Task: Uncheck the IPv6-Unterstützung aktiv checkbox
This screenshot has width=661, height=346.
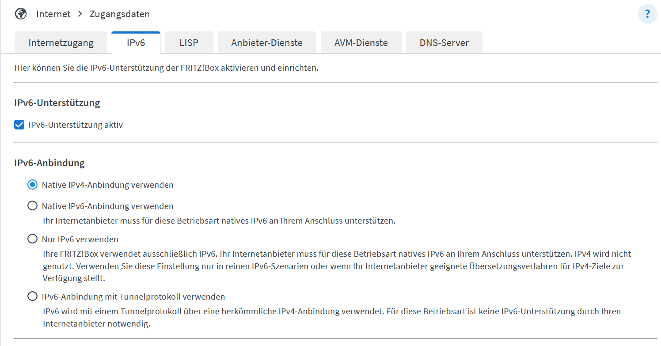Action: [x=19, y=125]
